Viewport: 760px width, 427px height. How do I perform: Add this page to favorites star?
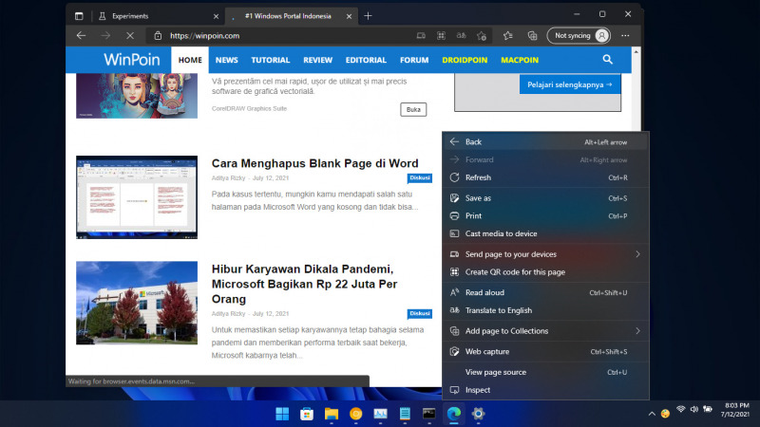tap(482, 35)
